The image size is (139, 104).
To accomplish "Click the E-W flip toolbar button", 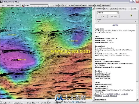I will [x=65, y=6].
